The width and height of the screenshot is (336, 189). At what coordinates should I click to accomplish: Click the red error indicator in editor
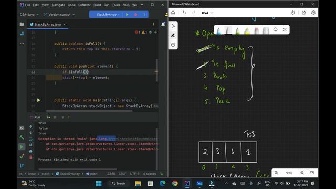(138, 33)
